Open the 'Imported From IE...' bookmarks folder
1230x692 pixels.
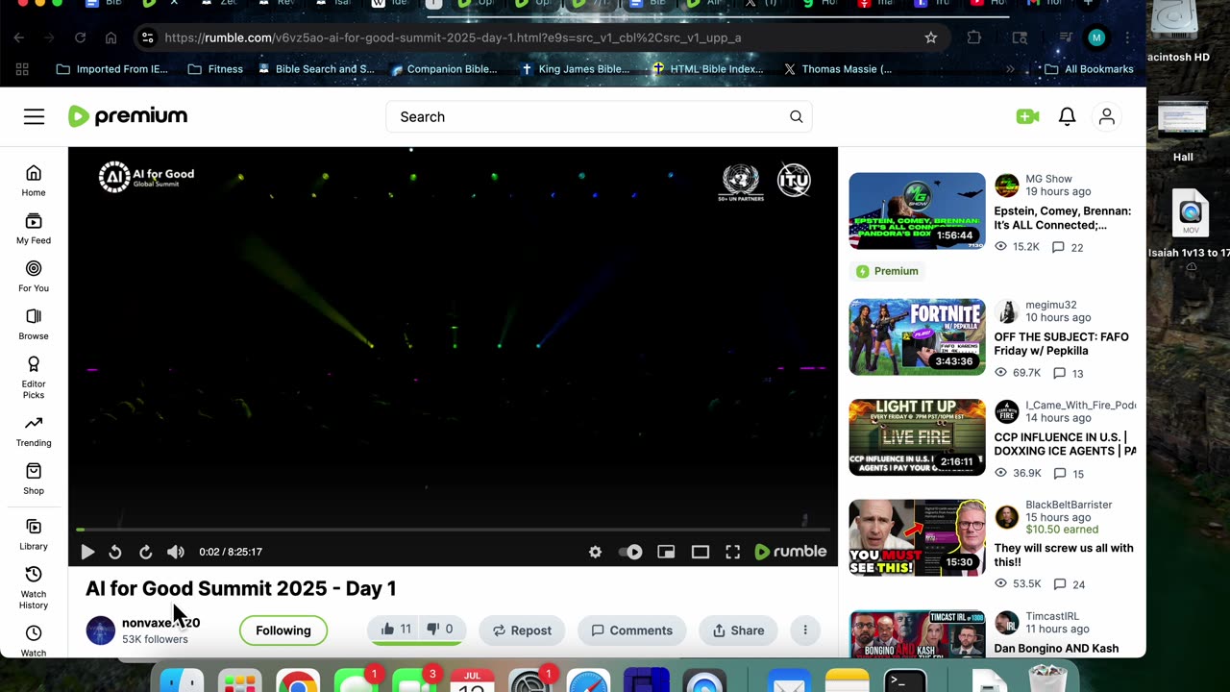(x=111, y=69)
